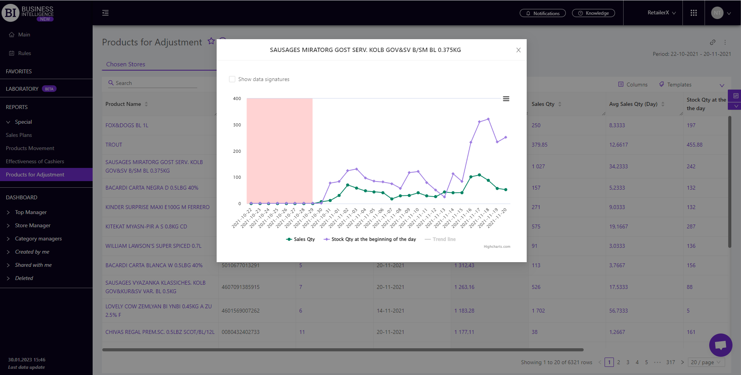741x375 pixels.
Task: Click the horizontal table scrollbar
Action: pos(343,349)
